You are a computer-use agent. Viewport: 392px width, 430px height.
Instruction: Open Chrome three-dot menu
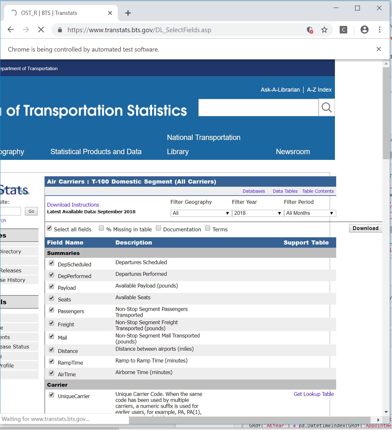click(x=380, y=30)
